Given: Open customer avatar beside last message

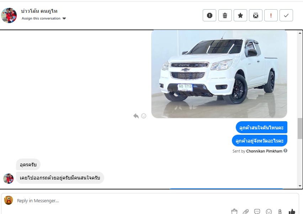Looking at the screenshot, I should [x=8, y=178].
